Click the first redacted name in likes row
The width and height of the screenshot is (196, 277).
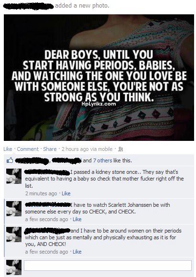coord(32,160)
